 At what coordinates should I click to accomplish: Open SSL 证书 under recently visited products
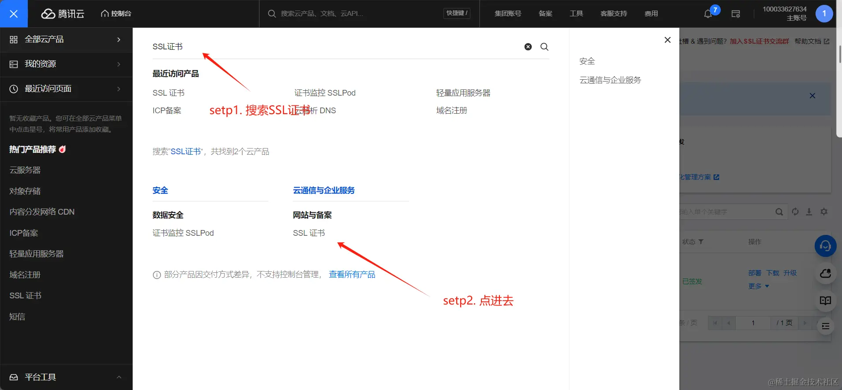[x=168, y=93]
